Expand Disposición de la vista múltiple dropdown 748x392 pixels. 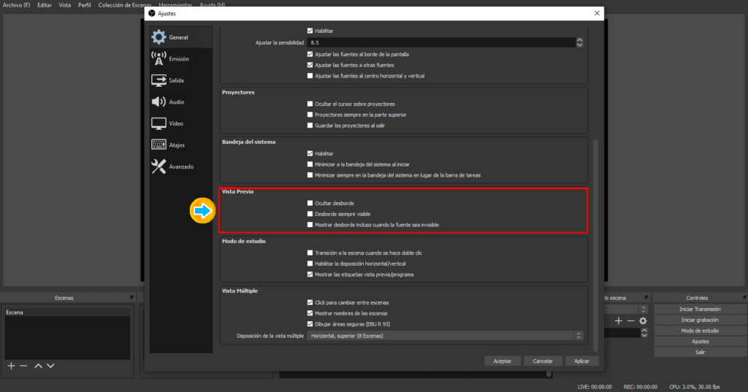[x=579, y=336]
